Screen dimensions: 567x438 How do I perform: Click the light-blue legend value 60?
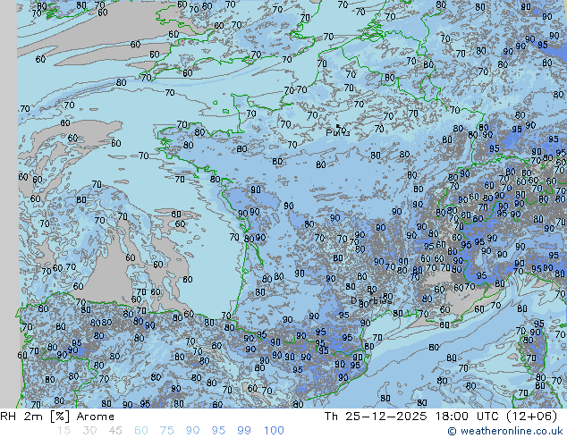pyautogui.click(x=141, y=431)
